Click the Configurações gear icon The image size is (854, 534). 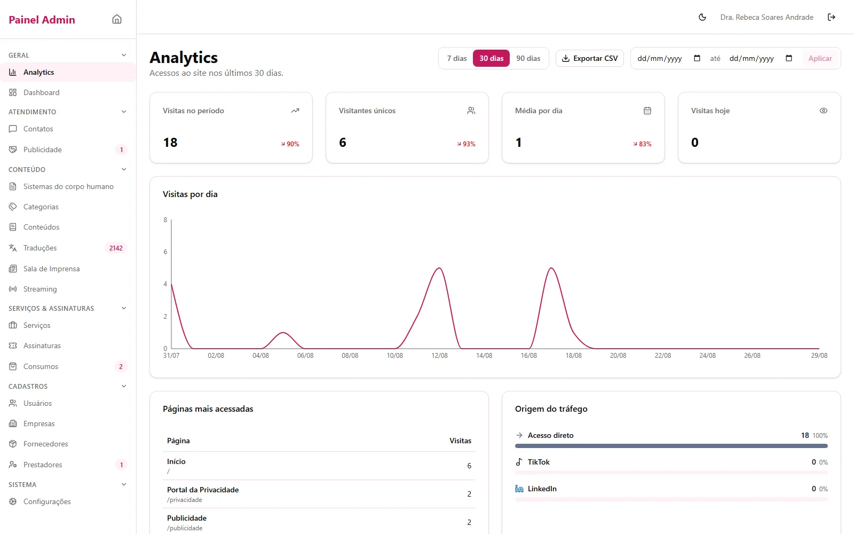click(x=13, y=501)
